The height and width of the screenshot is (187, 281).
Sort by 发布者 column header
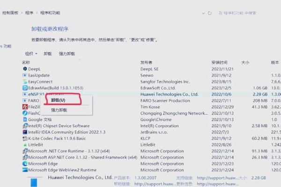[146, 63]
